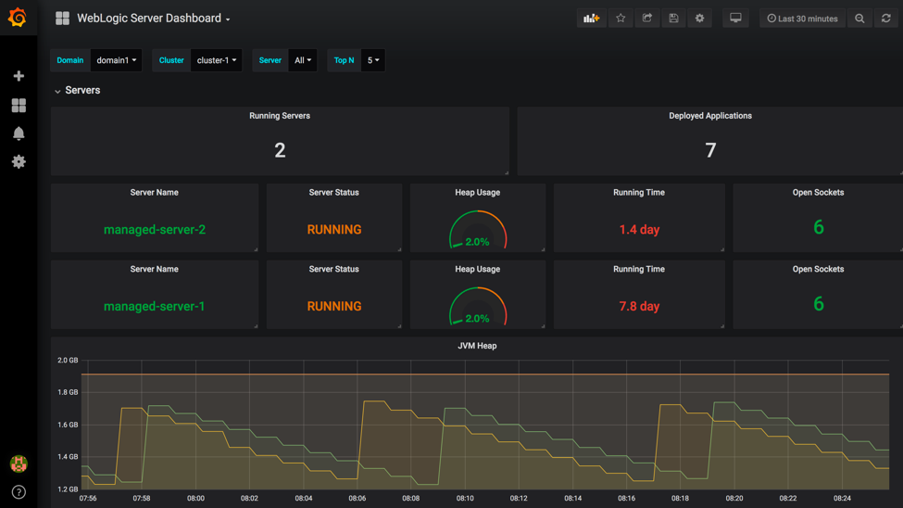Open the Dashboards grid icon in sidebar

point(19,106)
